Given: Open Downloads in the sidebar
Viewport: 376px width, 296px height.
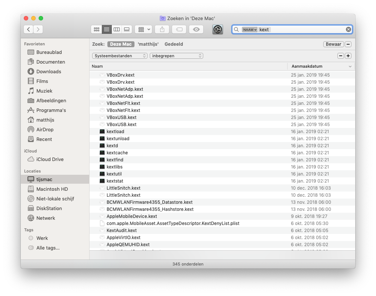Looking at the screenshot, I should click(48, 72).
